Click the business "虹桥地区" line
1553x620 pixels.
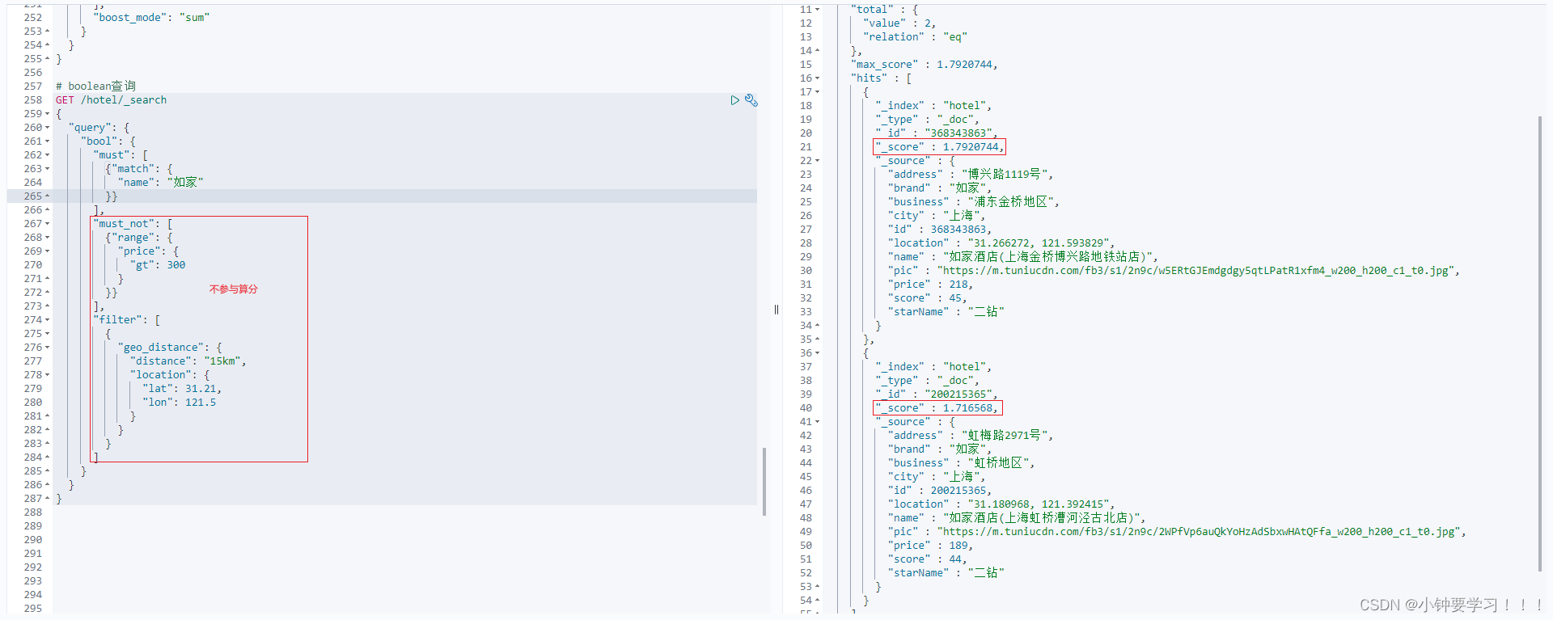(x=961, y=463)
